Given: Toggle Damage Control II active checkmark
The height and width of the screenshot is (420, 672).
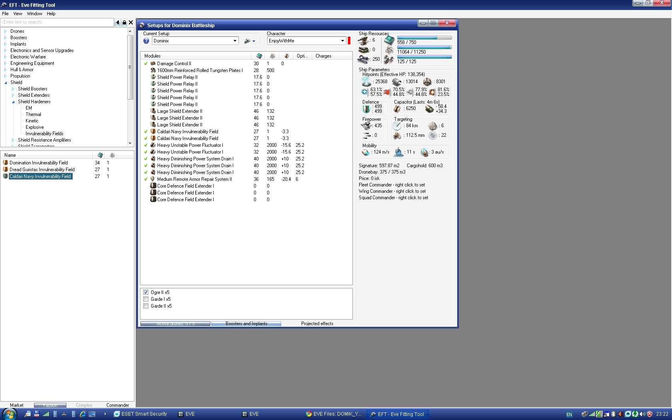Looking at the screenshot, I should 146,64.
